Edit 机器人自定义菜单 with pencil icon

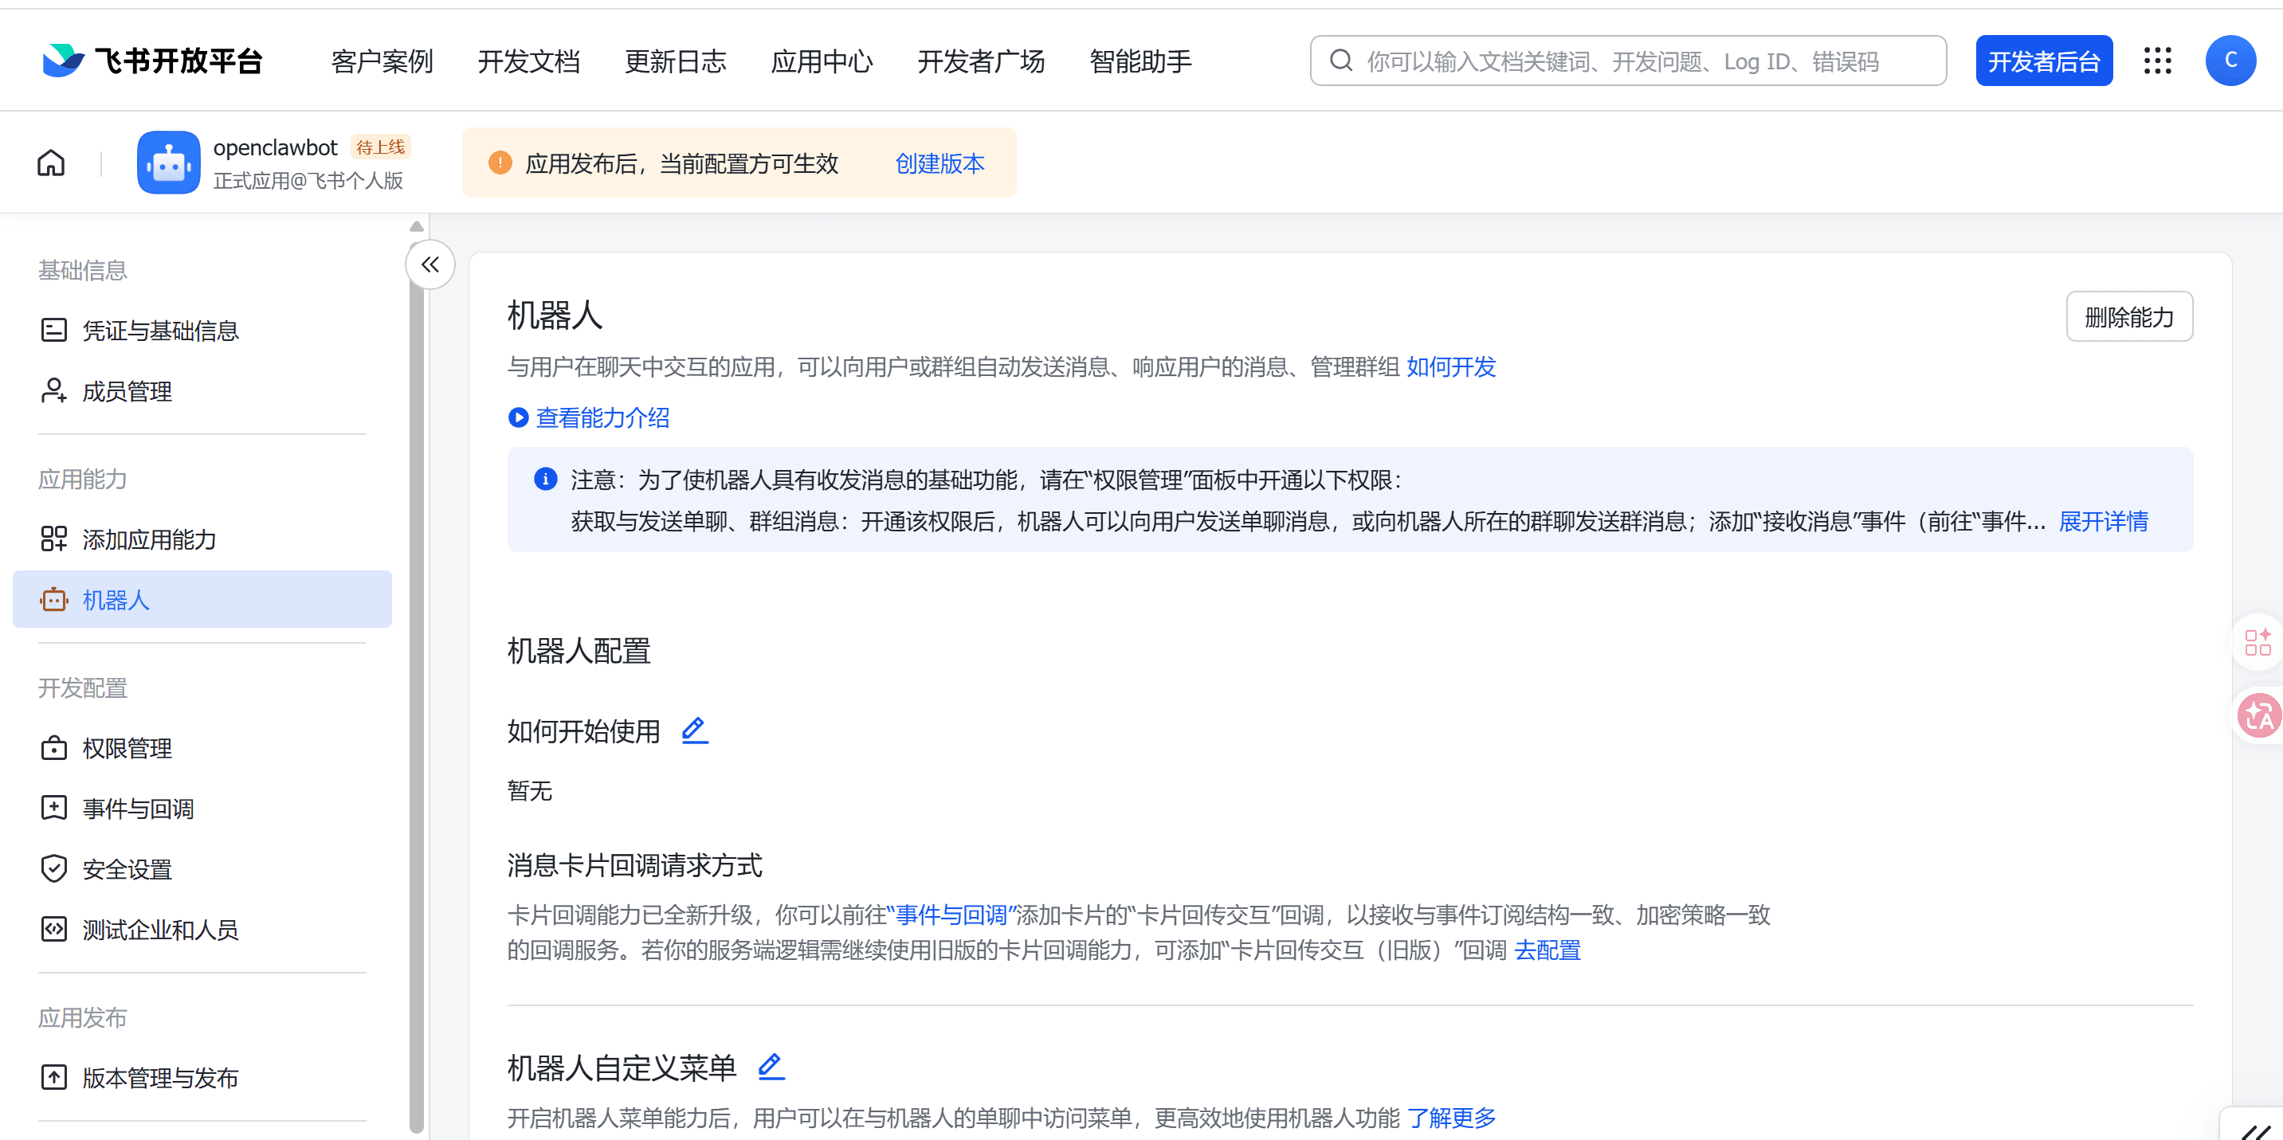pos(770,1067)
